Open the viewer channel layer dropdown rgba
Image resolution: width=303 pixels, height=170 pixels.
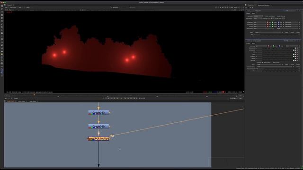pyautogui.click(x=6, y=8)
